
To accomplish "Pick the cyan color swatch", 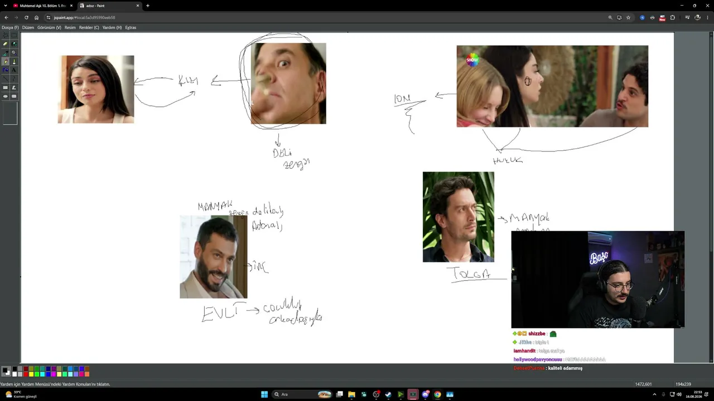I will 42,374.
